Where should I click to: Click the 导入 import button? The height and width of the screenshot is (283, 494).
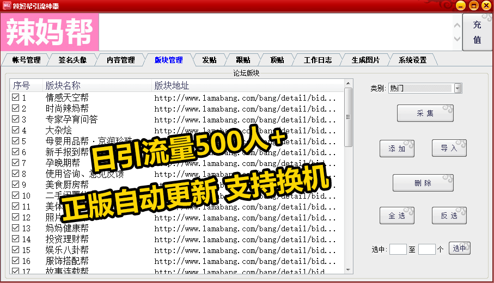pos(449,148)
